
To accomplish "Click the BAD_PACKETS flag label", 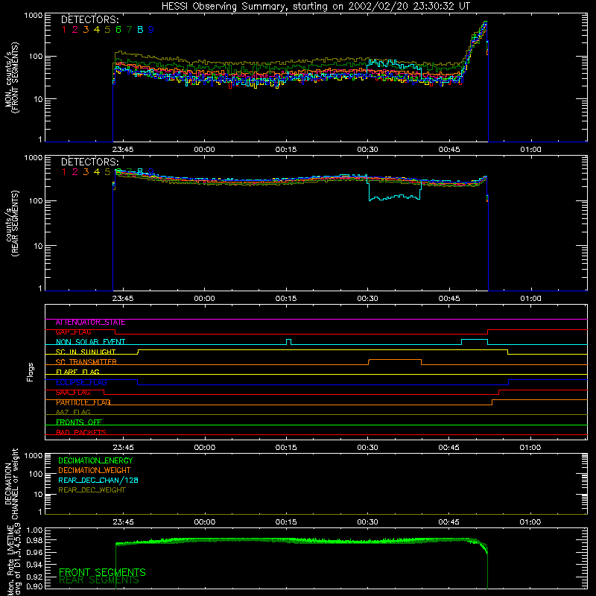I will point(81,432).
